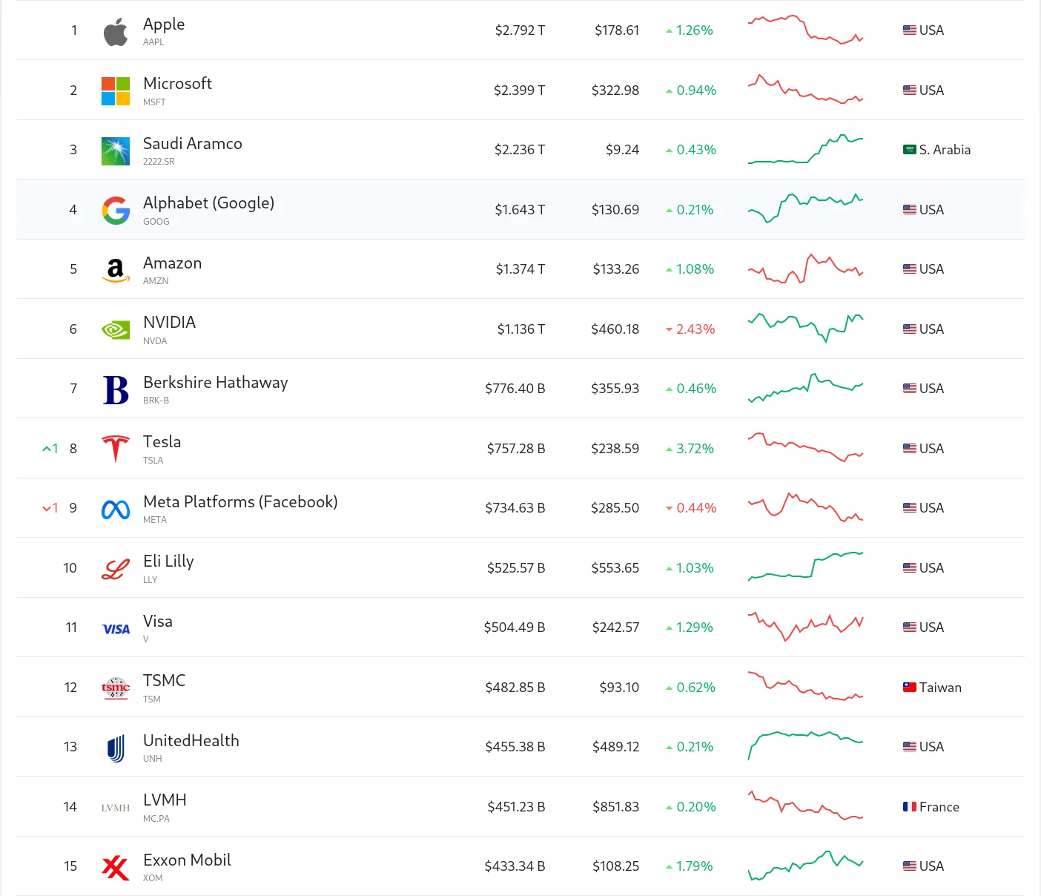The image size is (1041, 896).
Task: Click the S. Arabia country label
Action: 945,150
